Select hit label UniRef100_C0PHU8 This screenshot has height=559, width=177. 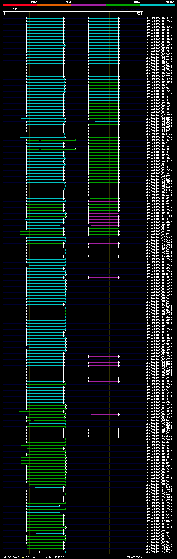click(x=159, y=149)
